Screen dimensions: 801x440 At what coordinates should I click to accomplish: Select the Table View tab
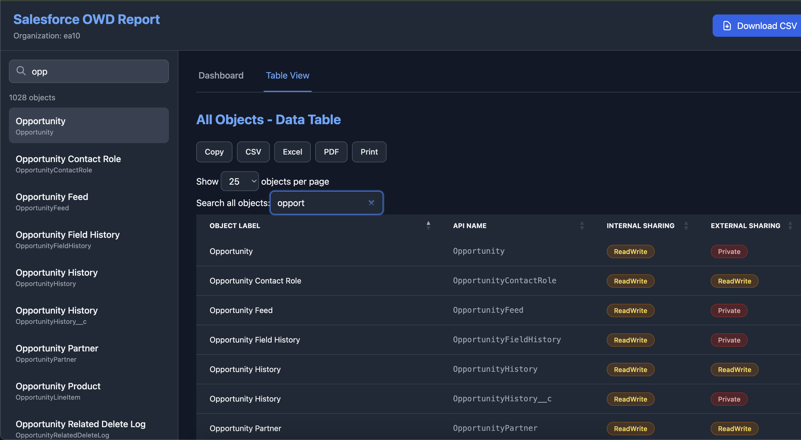[x=287, y=75]
